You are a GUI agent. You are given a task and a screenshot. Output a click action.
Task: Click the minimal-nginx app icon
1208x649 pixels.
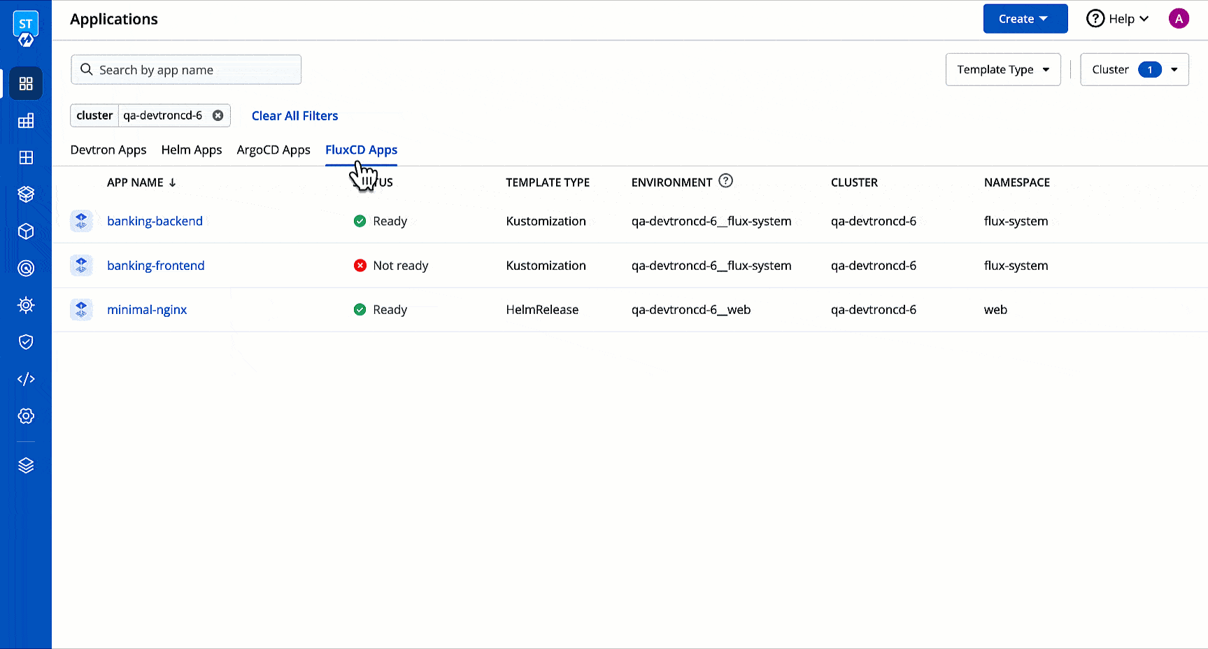pyautogui.click(x=81, y=310)
